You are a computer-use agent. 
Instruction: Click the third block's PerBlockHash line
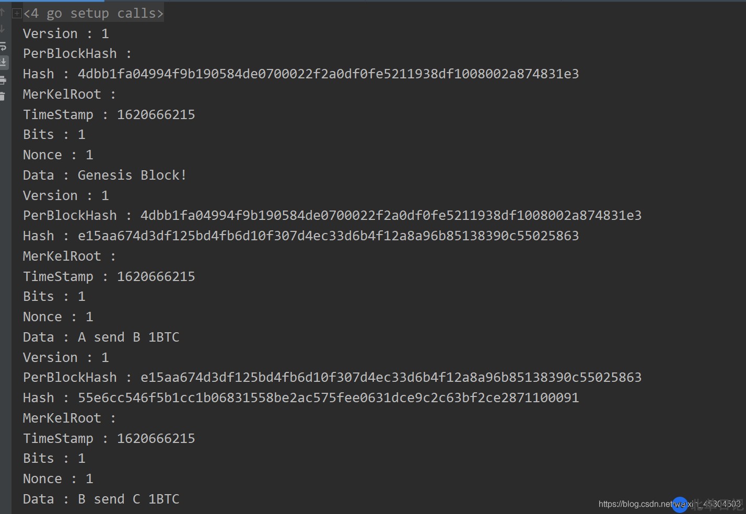(x=332, y=378)
